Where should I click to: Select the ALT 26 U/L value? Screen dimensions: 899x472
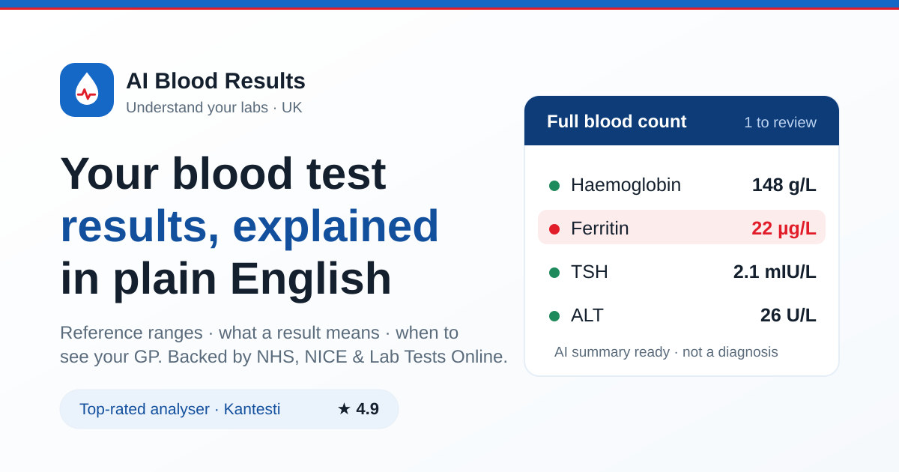pyautogui.click(x=788, y=315)
